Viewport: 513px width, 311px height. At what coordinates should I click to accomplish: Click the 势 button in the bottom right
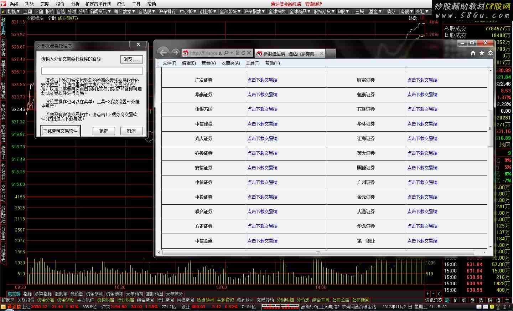click(x=481, y=300)
